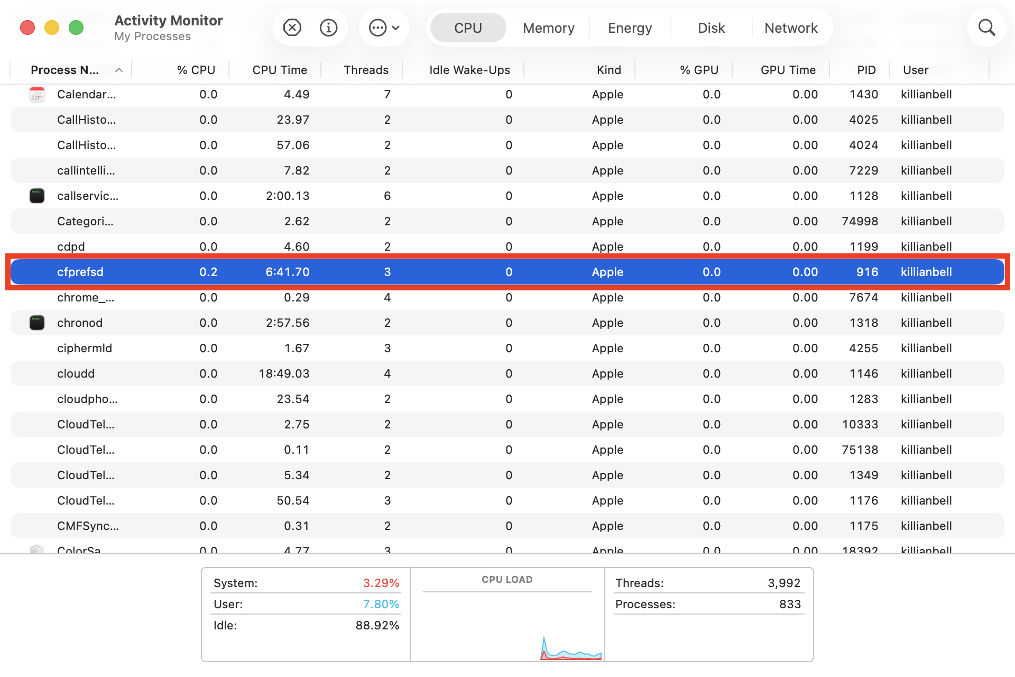1015x677 pixels.
Task: Open process details via the info (i) icon
Action: pos(328,28)
